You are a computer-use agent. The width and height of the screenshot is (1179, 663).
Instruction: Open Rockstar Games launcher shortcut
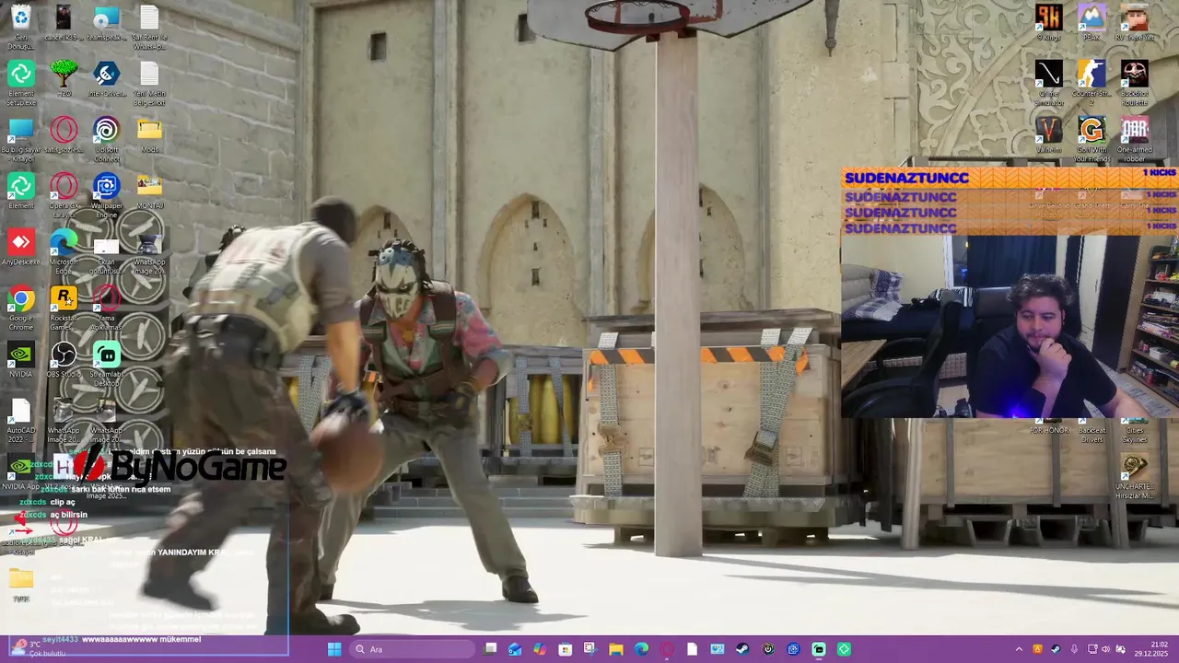(x=64, y=307)
